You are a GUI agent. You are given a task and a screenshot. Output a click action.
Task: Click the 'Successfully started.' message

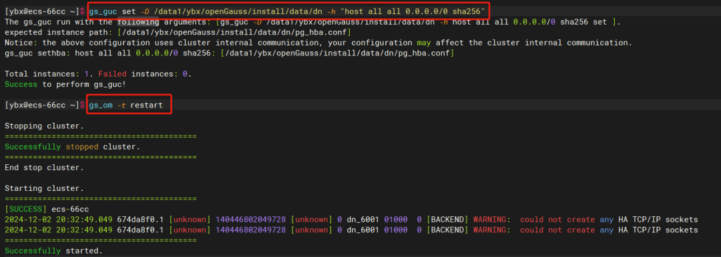(54, 251)
